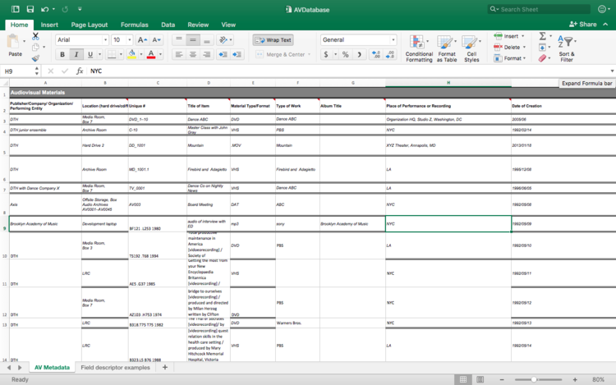This screenshot has width=616, height=385.
Task: Adjust the zoom slider
Action: pyautogui.click(x=534, y=379)
